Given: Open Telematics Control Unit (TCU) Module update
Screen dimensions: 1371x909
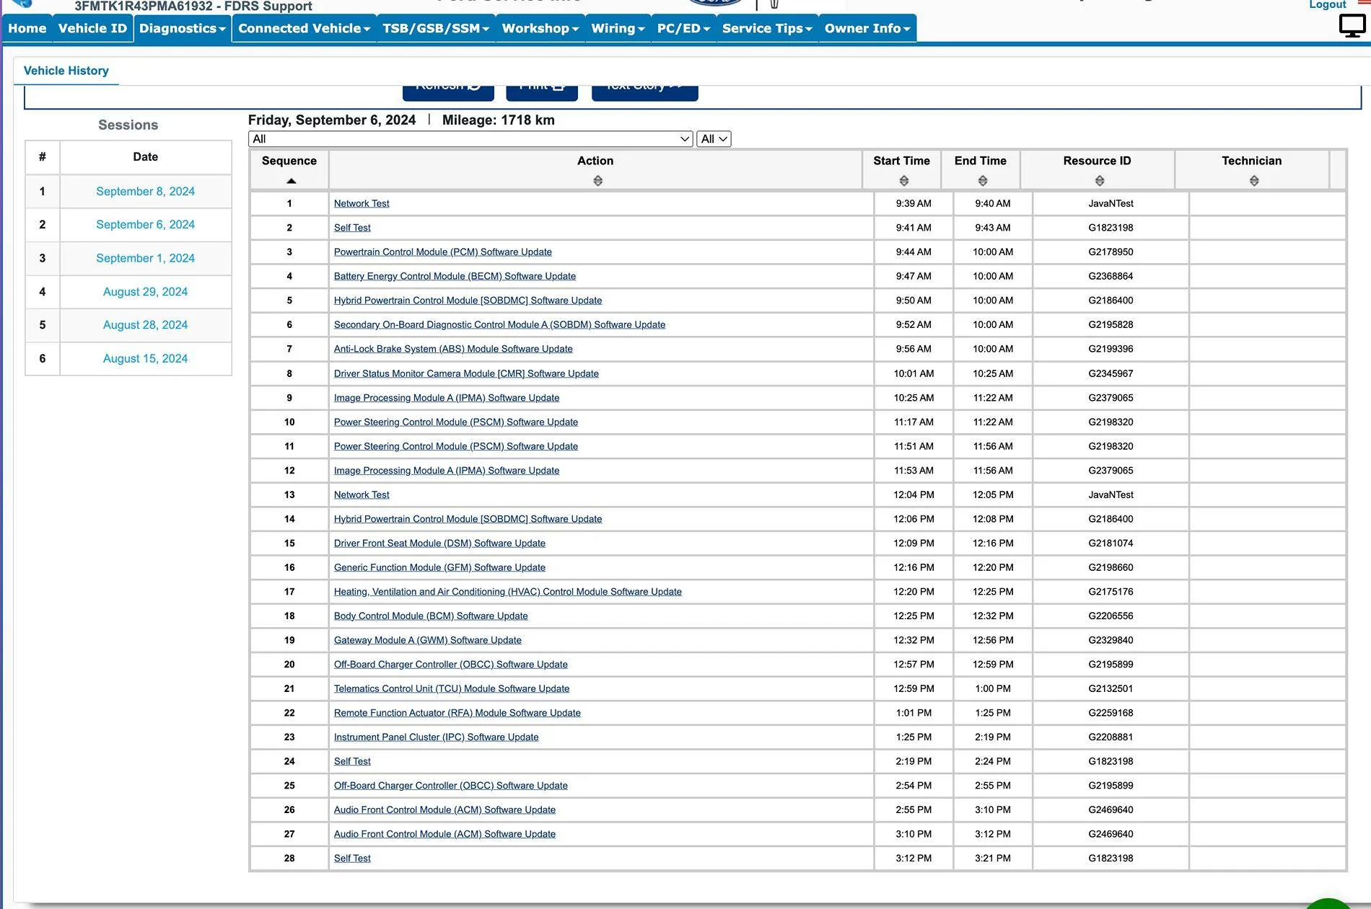Looking at the screenshot, I should [452, 689].
